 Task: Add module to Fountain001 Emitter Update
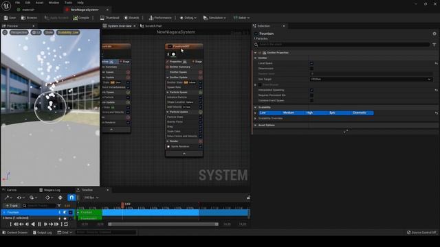(x=200, y=78)
